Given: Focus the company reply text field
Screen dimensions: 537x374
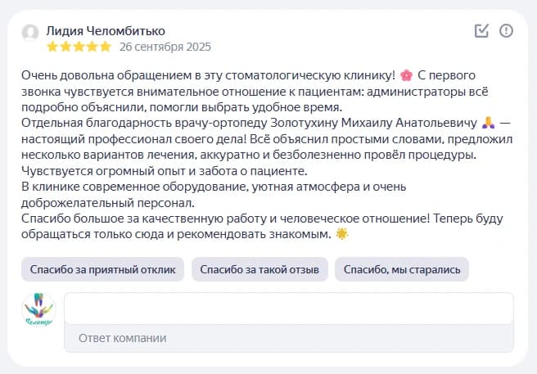Looking at the screenshot, I should pyautogui.click(x=288, y=309).
